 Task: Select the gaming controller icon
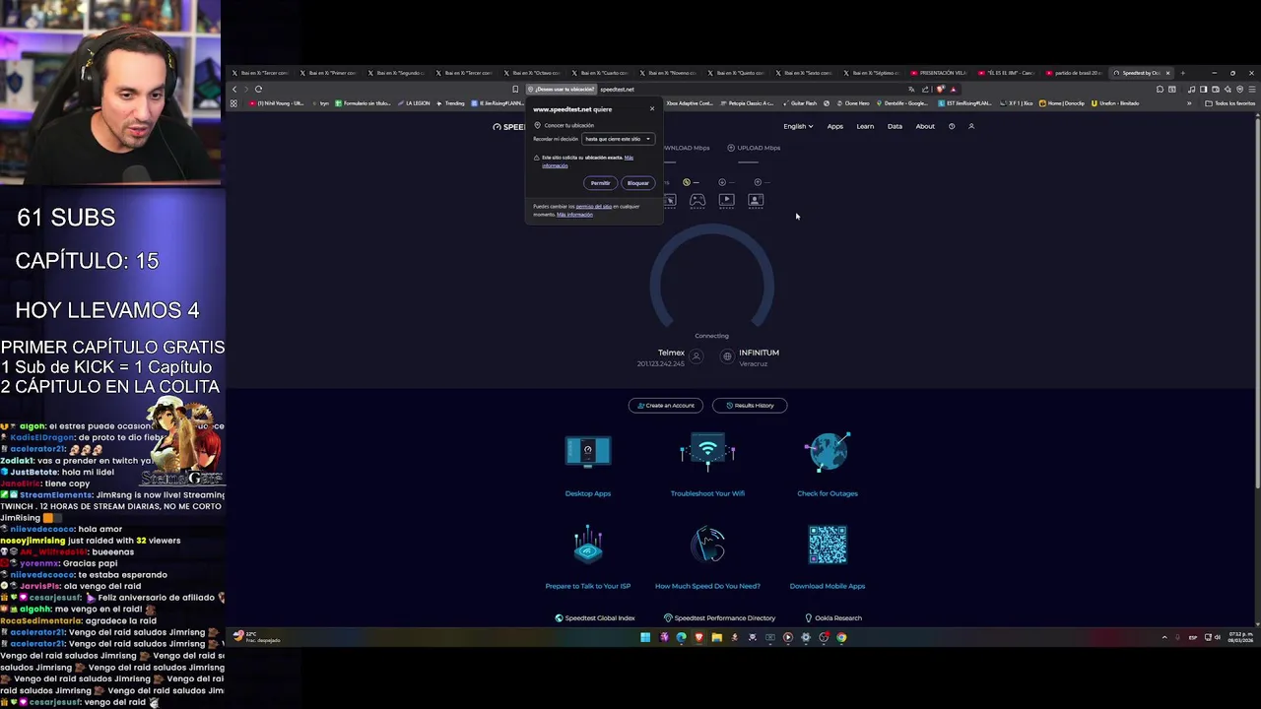point(697,200)
